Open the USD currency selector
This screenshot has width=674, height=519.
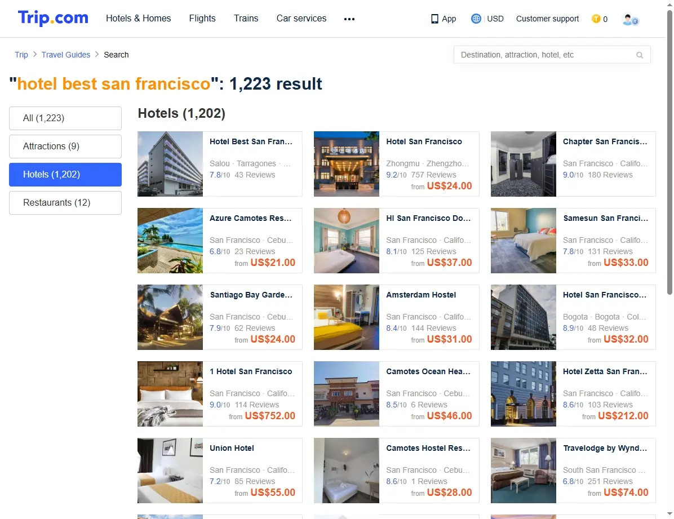coord(495,19)
